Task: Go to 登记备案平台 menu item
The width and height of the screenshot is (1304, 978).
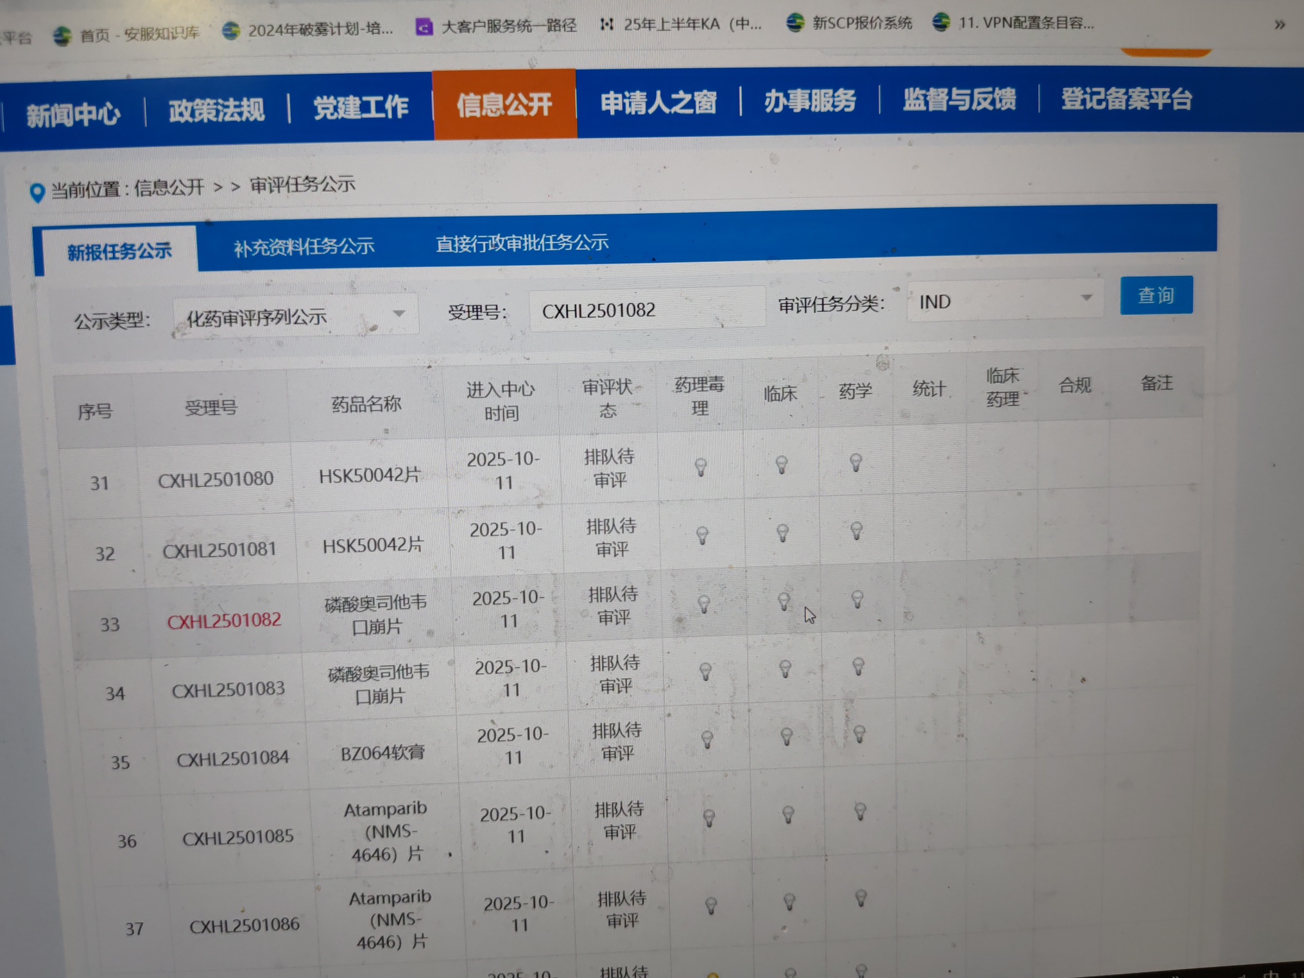Action: point(1126,99)
